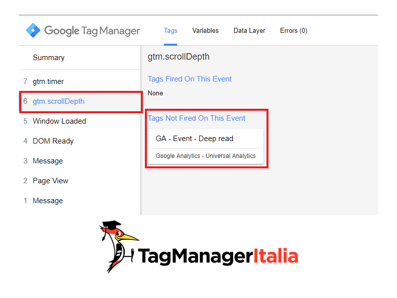The width and height of the screenshot is (397, 298).
Task: Open the Variables tab
Action: 205,31
